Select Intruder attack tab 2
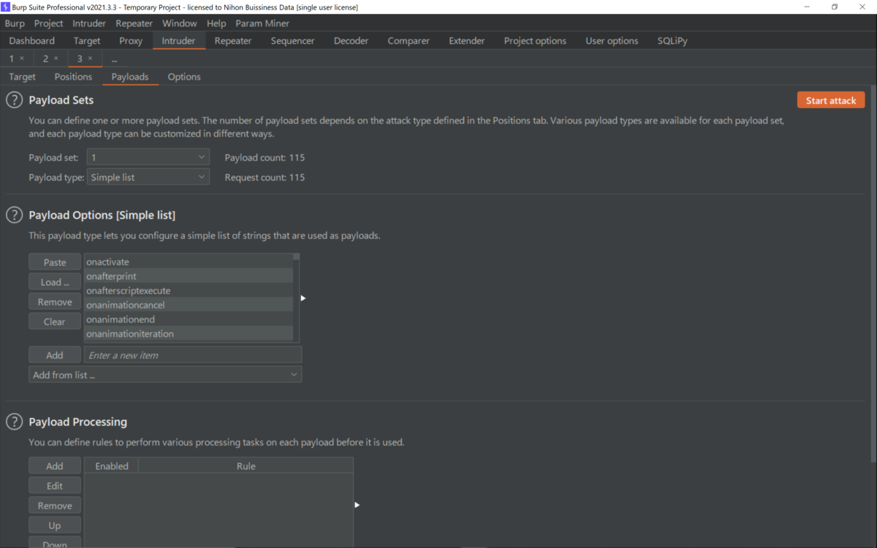877x548 pixels. point(45,58)
